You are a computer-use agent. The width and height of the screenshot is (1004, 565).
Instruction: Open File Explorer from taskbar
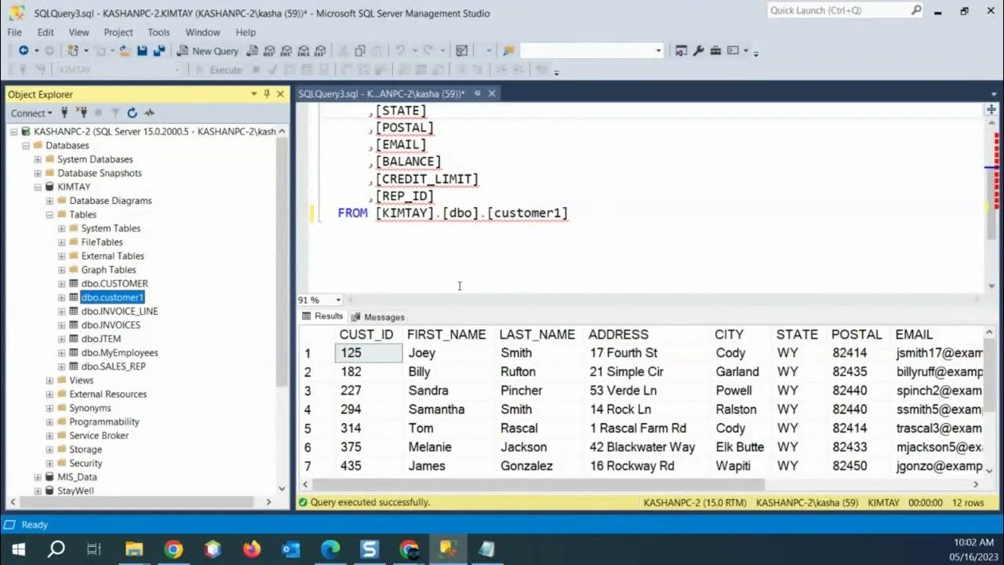tap(134, 549)
